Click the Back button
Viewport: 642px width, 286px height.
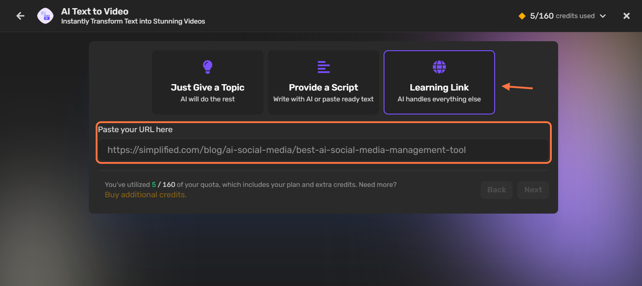[496, 190]
